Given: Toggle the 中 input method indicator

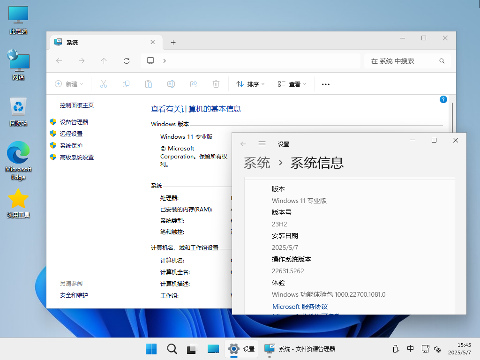Looking at the screenshot, I should click(410, 349).
